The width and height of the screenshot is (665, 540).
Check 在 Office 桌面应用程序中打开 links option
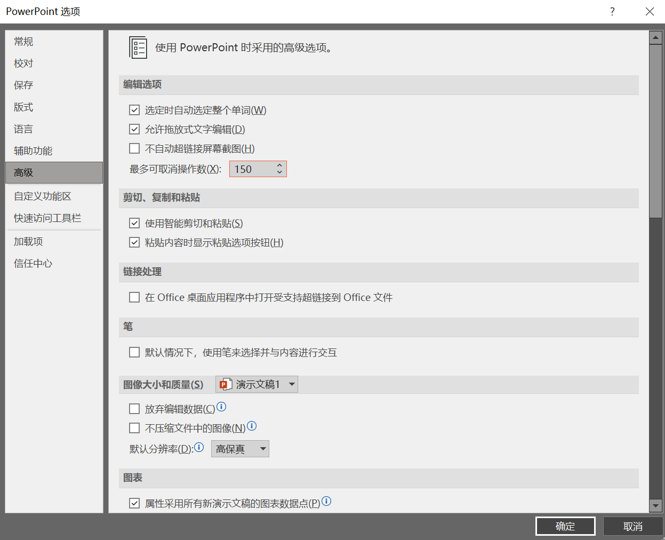[134, 297]
